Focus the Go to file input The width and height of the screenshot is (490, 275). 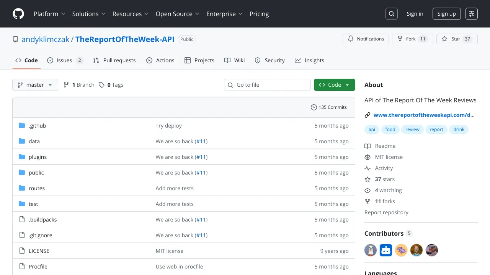(x=267, y=85)
